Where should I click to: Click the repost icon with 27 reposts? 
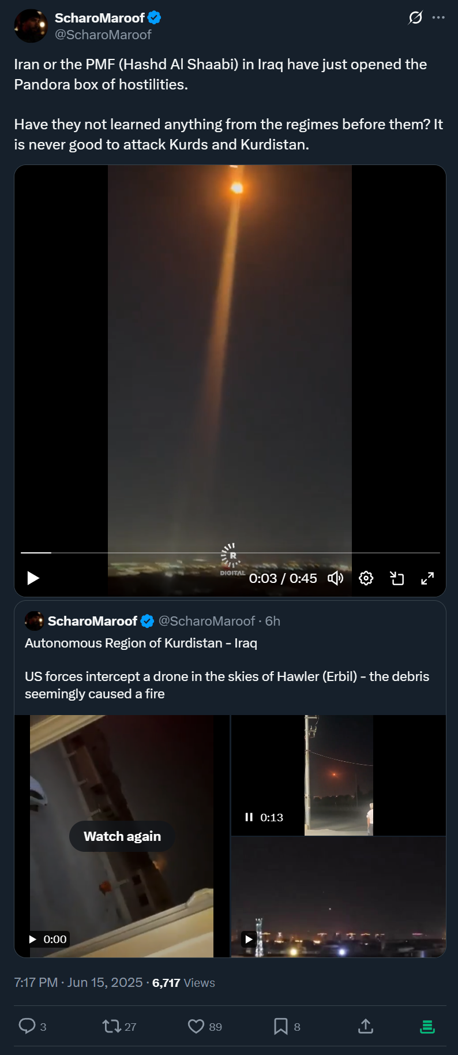coord(111,1026)
